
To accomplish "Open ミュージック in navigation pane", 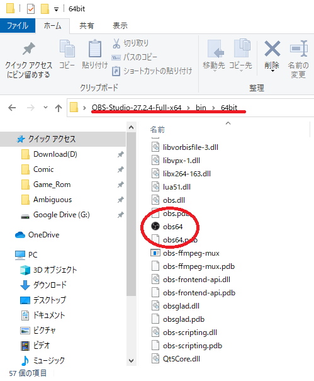I will (43, 360).
